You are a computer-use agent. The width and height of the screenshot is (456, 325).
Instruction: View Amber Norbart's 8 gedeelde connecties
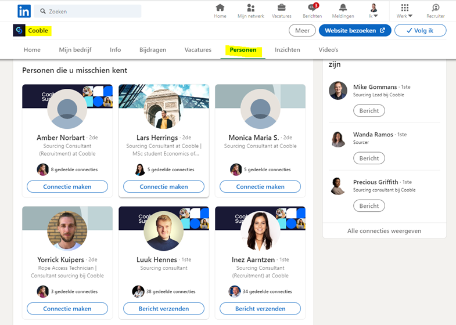click(x=74, y=169)
